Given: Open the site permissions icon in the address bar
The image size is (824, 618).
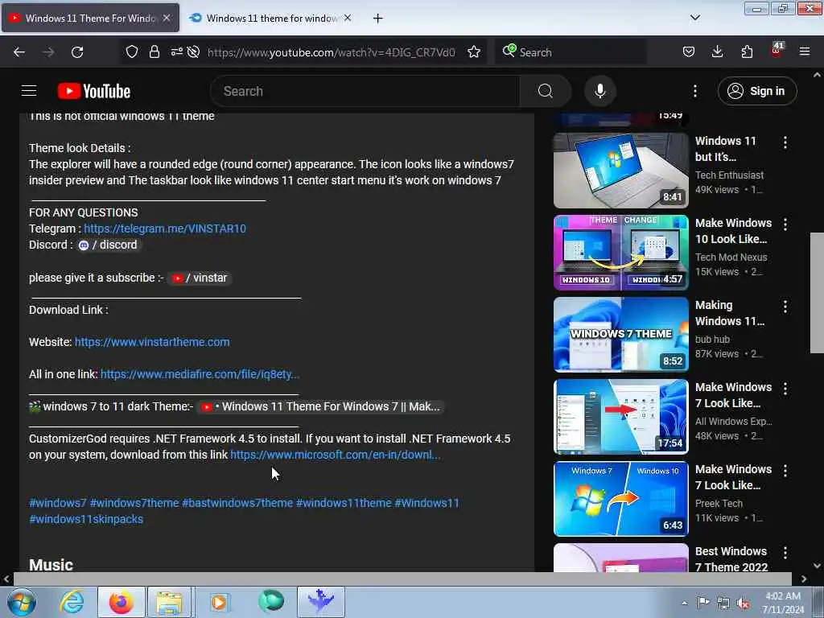Looking at the screenshot, I should pyautogui.click(x=176, y=52).
